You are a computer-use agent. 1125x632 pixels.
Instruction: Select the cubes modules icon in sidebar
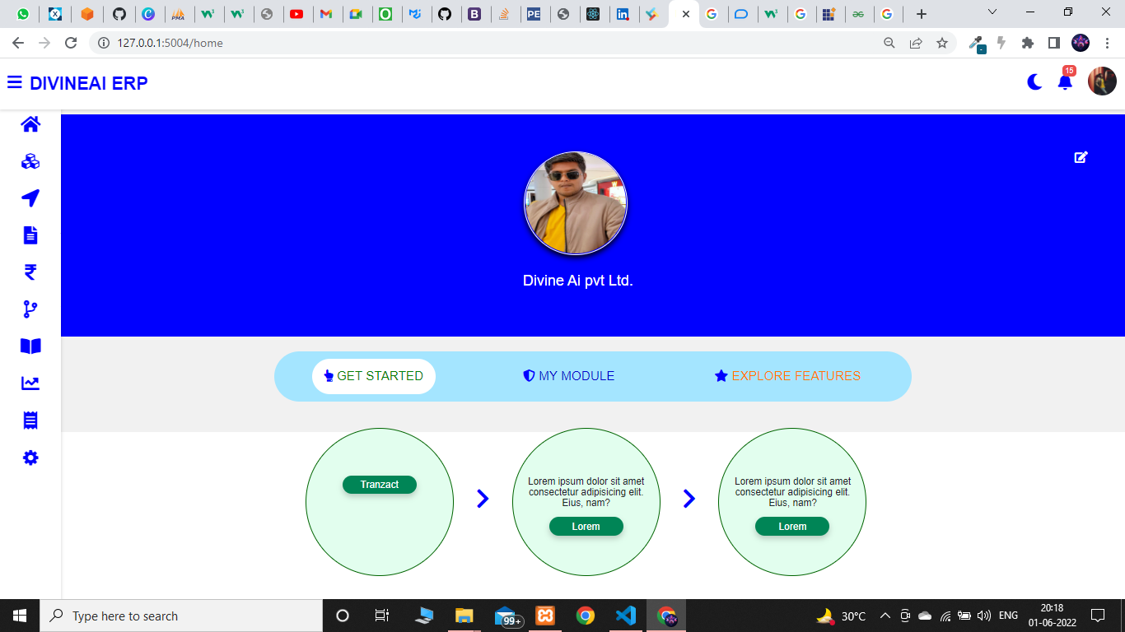coord(30,161)
